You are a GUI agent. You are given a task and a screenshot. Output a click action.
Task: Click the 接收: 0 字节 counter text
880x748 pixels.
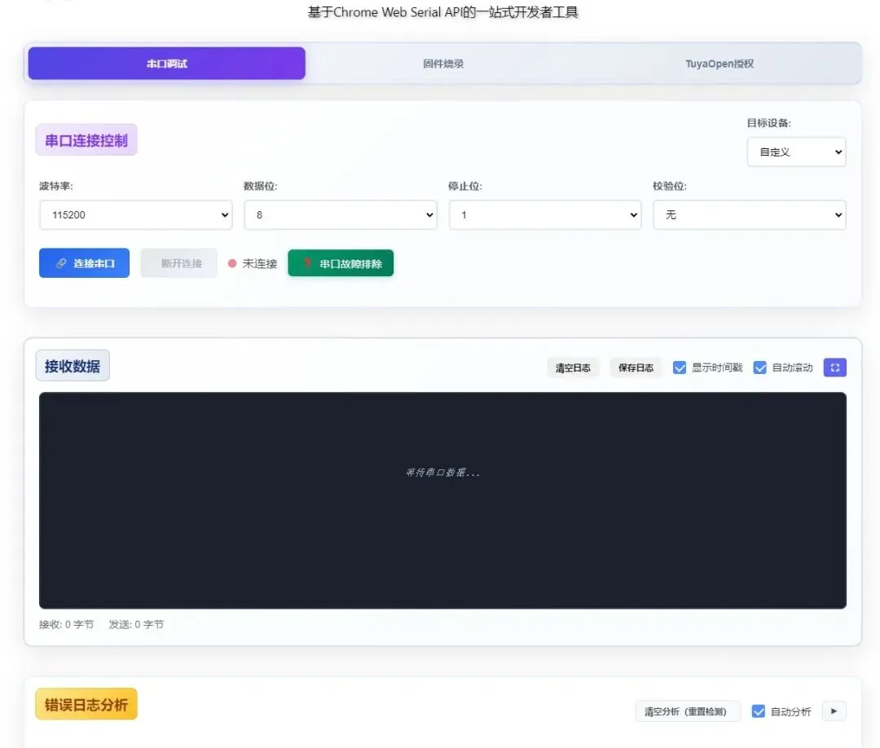pos(66,624)
